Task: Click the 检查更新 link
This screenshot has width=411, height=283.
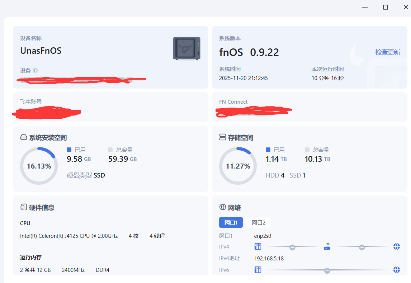Action: [388, 52]
